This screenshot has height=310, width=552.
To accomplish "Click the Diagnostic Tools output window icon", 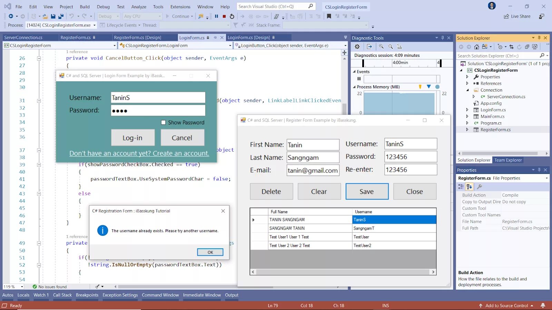I will pyautogui.click(x=369, y=46).
